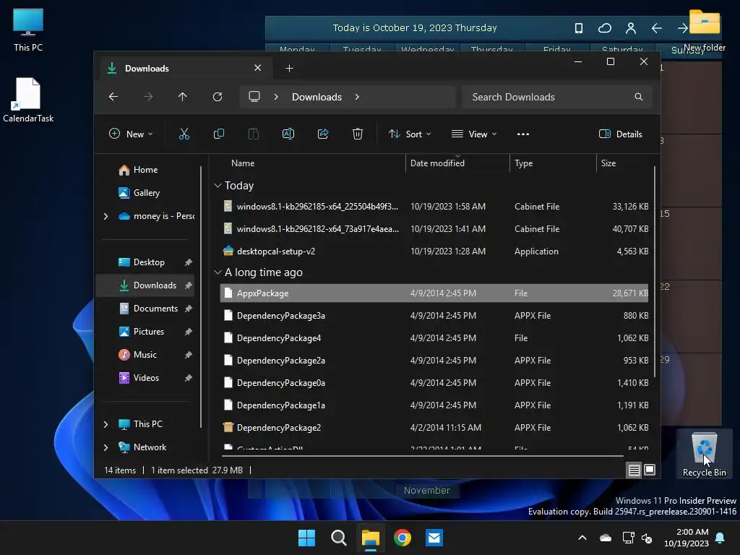740x555 pixels.
Task: Click the horizontal scrollbar under file list
Action: click(423, 457)
